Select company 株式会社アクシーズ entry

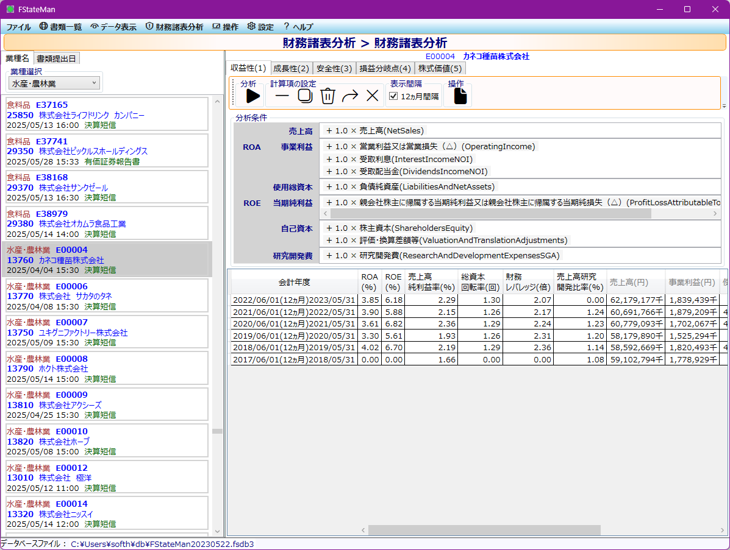click(107, 404)
